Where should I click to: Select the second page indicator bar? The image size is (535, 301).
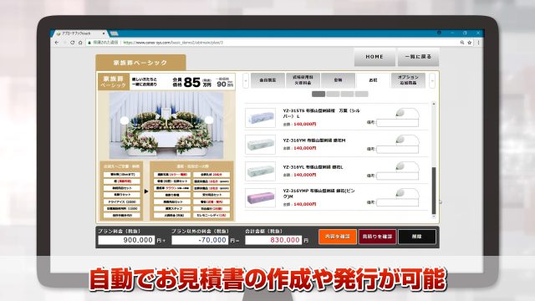coord(333,94)
